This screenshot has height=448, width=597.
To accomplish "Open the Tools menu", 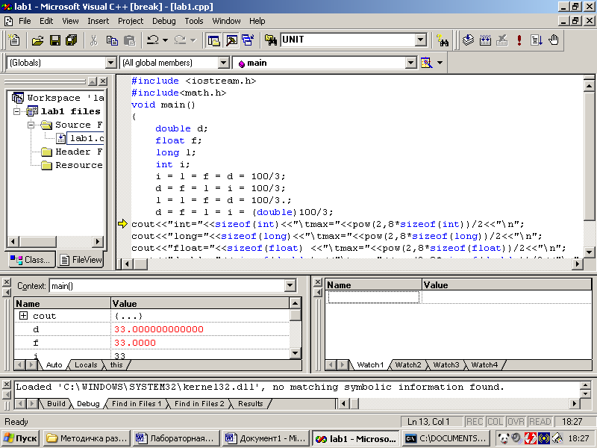I will pyautogui.click(x=194, y=21).
